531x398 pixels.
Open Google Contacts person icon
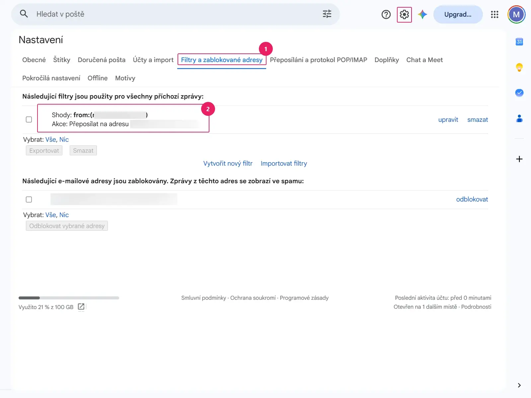519,118
